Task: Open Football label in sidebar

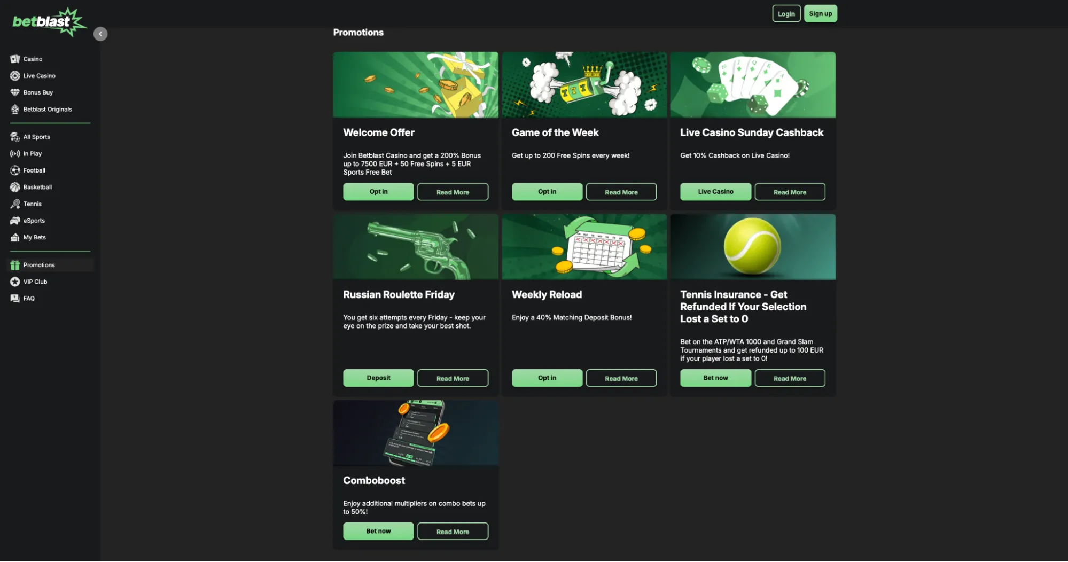Action: [x=34, y=170]
